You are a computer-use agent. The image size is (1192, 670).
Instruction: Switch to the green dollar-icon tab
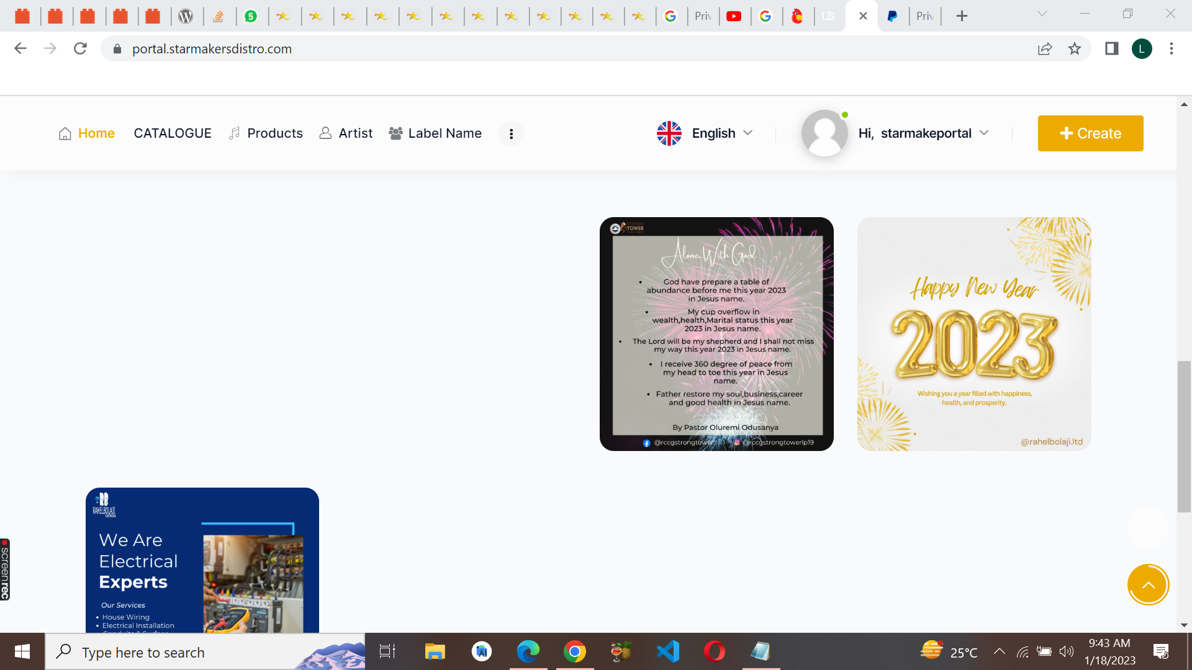(251, 16)
